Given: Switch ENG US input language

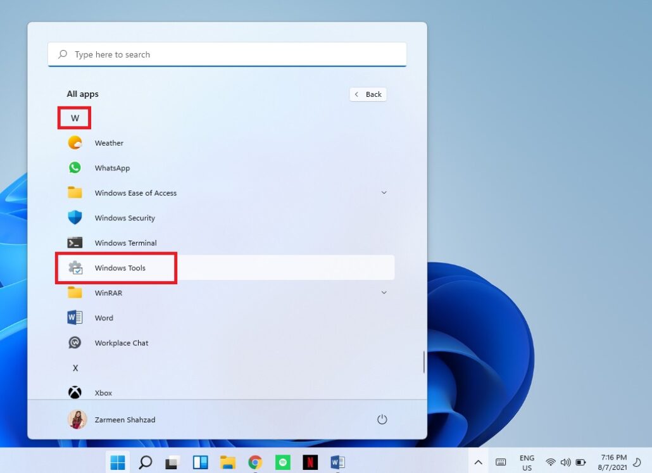Looking at the screenshot, I should (527, 462).
